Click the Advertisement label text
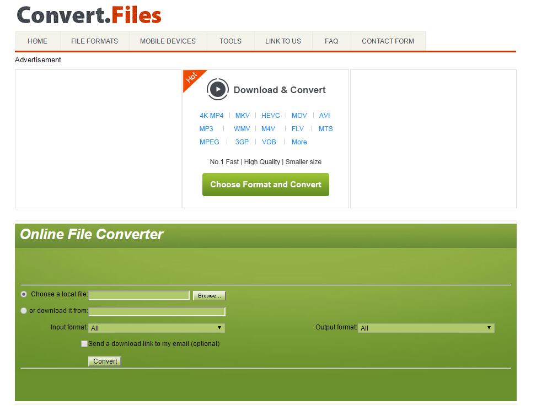The image size is (547, 411). 37,60
